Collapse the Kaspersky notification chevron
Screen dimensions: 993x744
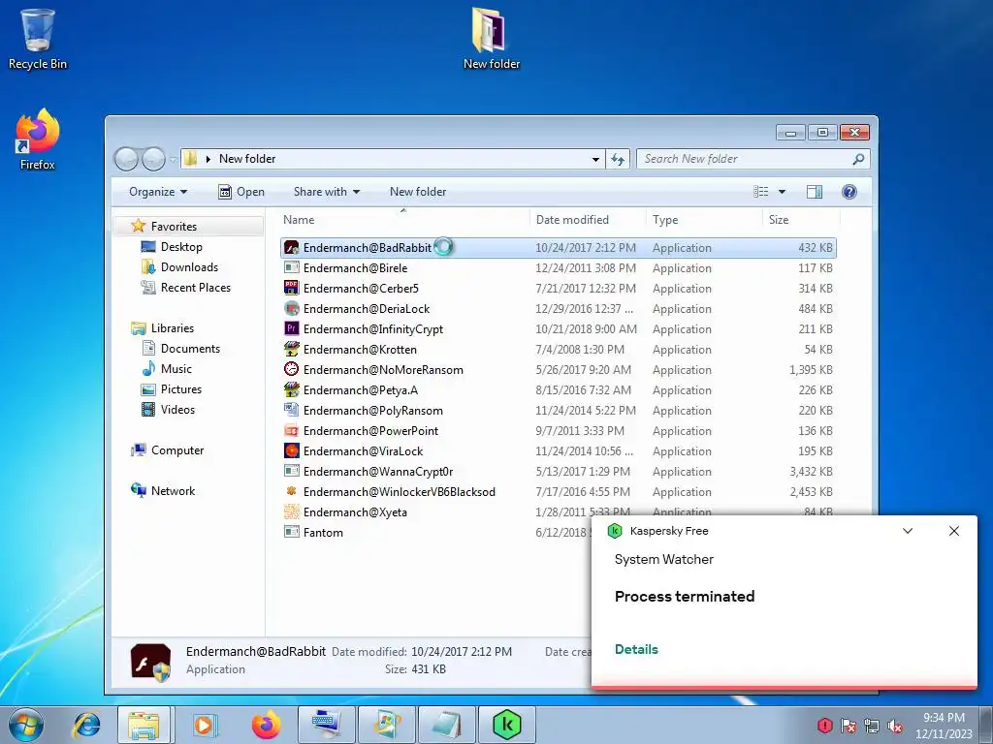(908, 531)
